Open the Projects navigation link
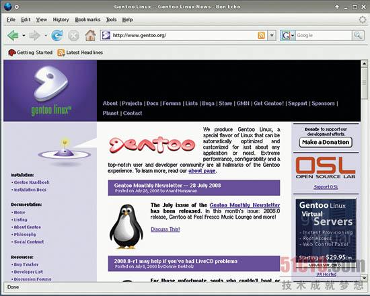 132,104
